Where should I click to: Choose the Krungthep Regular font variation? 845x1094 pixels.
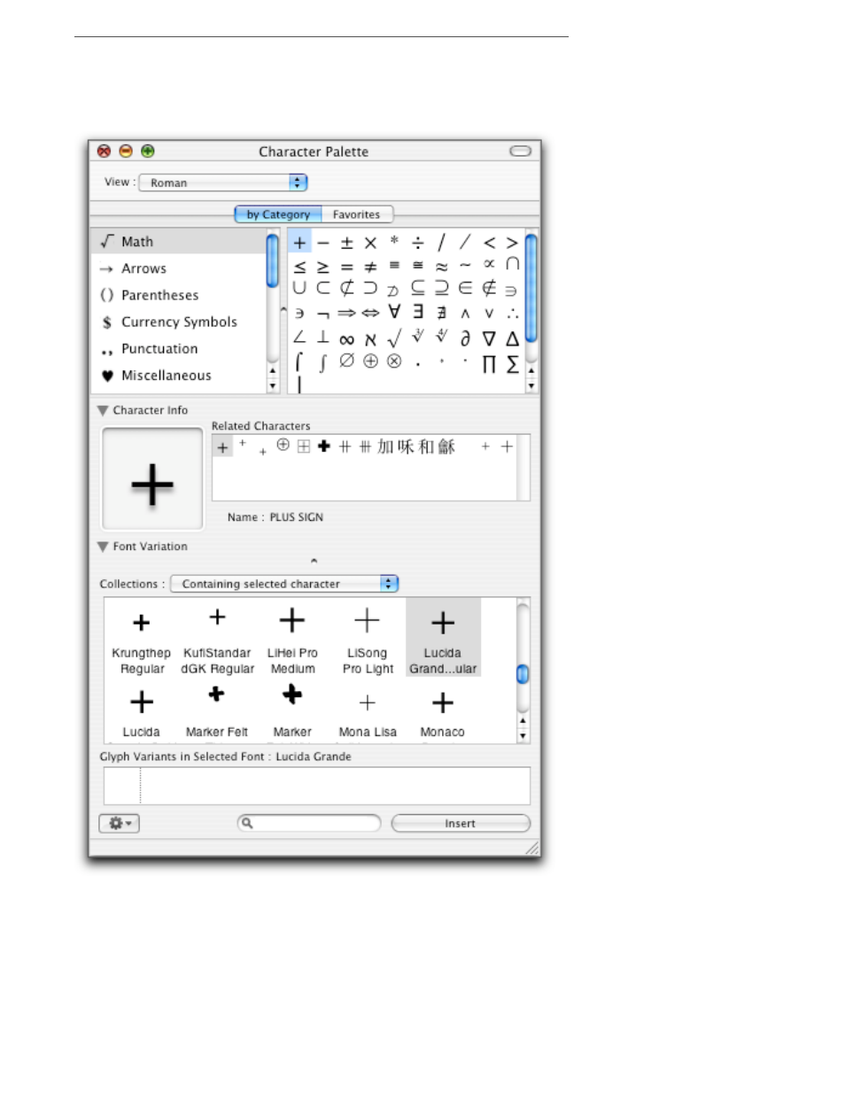click(142, 639)
